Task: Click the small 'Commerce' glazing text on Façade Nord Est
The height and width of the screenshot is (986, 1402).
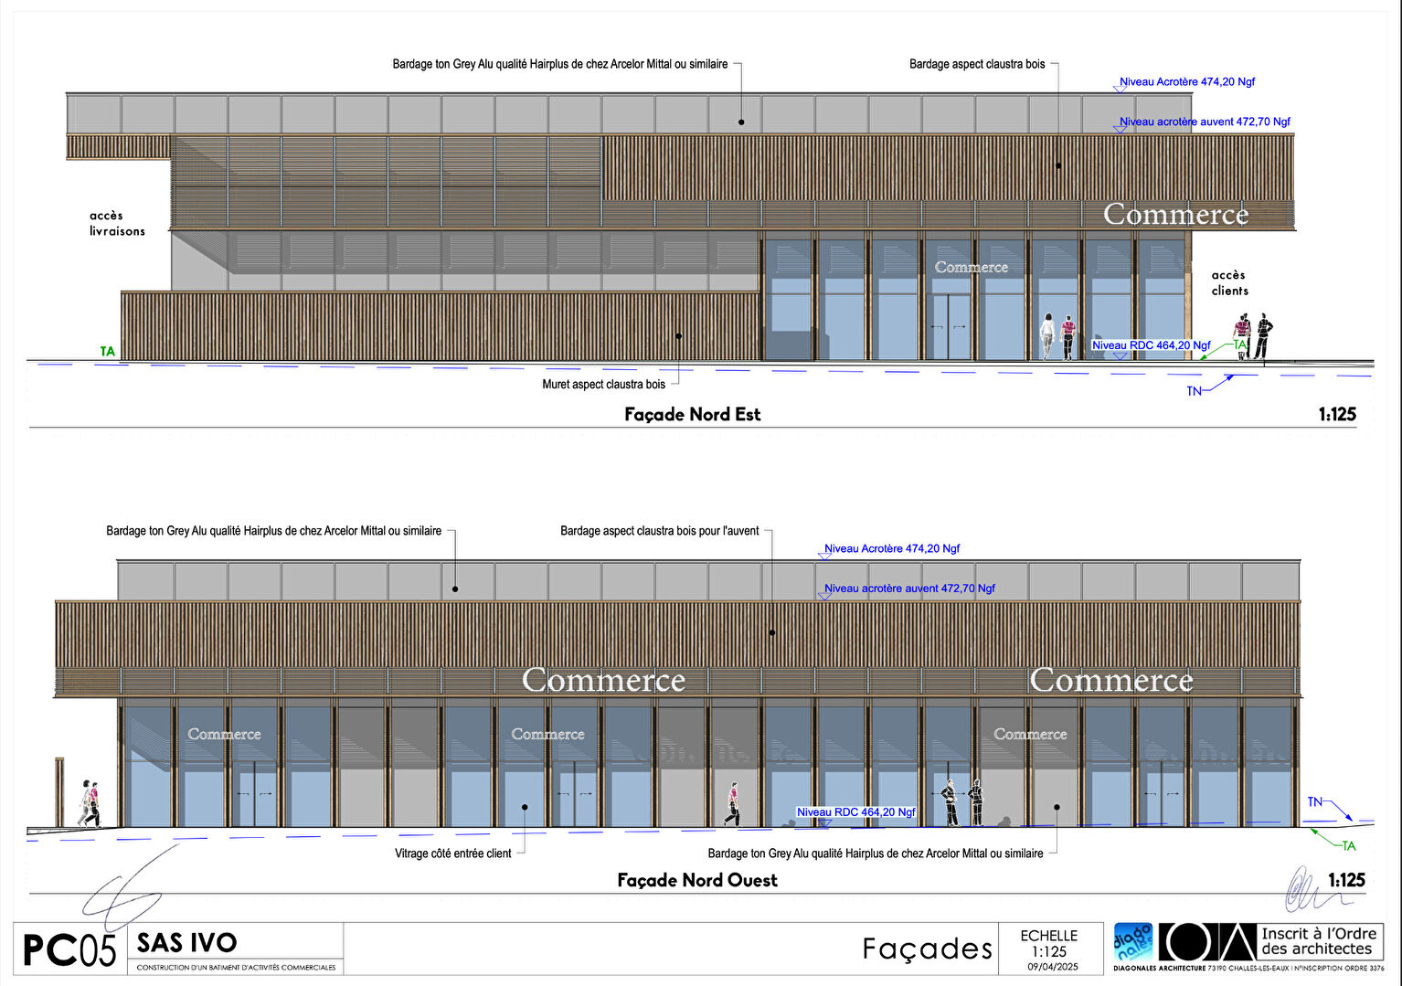Action: click(972, 267)
